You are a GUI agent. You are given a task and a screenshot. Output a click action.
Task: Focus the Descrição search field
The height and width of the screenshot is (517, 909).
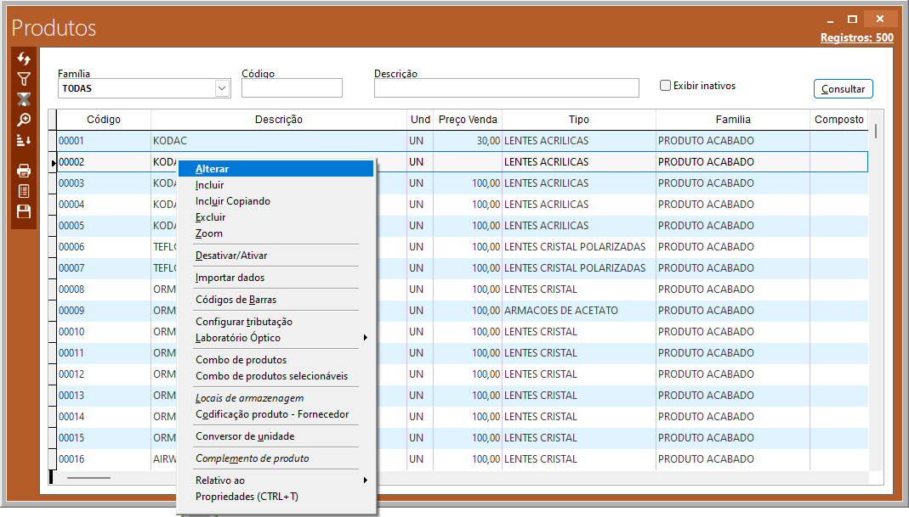pyautogui.click(x=506, y=88)
